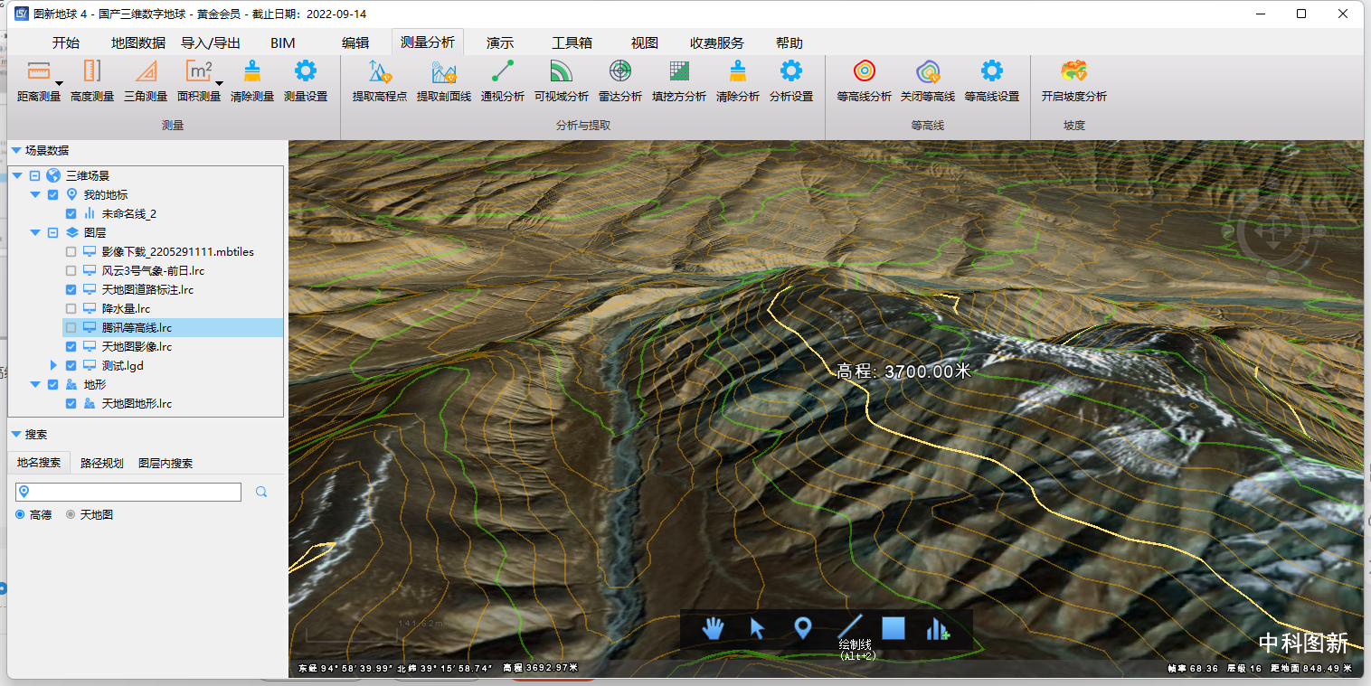Uncheck the 天地图道路标注.lrc layer checkbox
Viewport: 1371px width, 686px height.
[71, 289]
